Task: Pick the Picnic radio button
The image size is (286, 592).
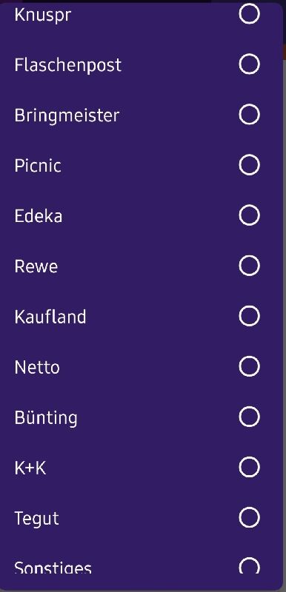Action: (250, 165)
